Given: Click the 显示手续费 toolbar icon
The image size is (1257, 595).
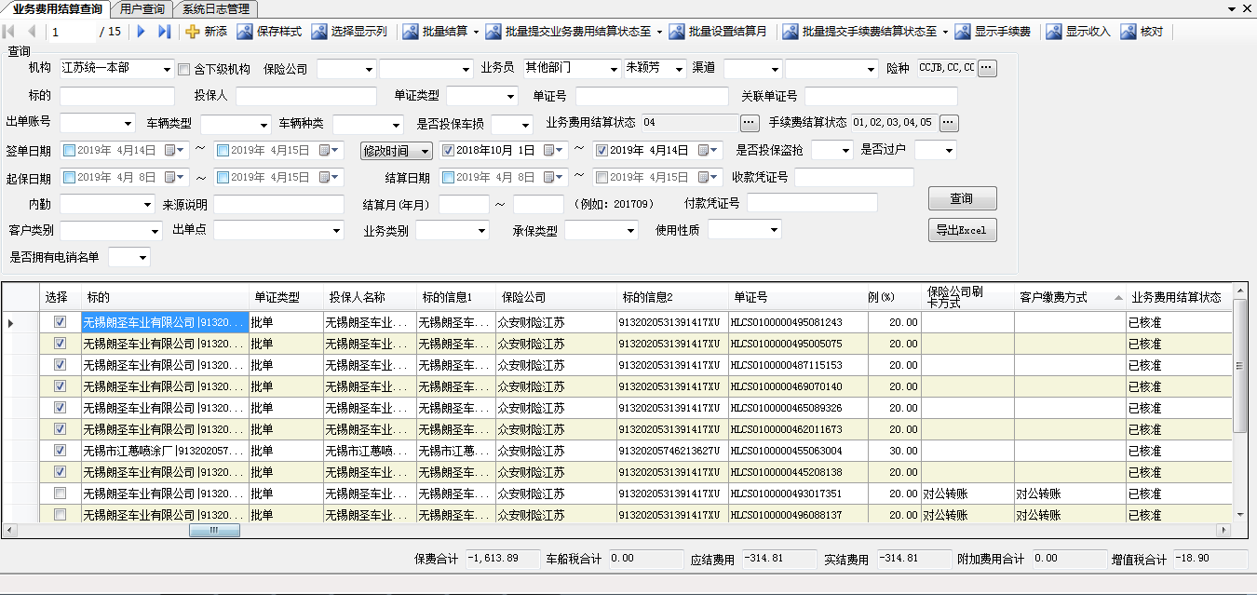Looking at the screenshot, I should 963,32.
